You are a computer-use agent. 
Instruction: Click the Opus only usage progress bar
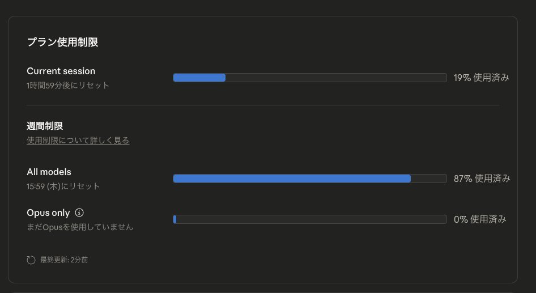click(309, 219)
